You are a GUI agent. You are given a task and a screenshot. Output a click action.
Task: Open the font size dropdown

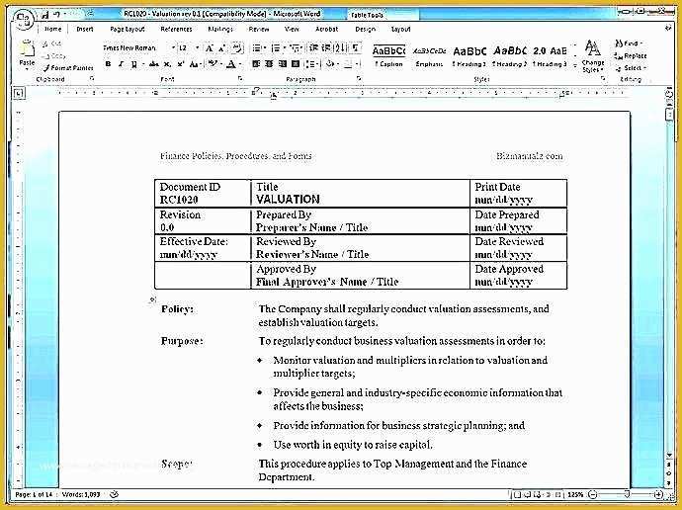click(197, 47)
